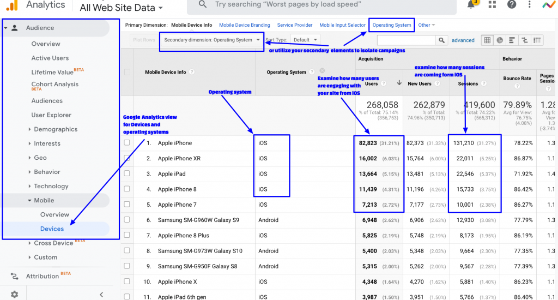Click the help icon beside Users column
The width and height of the screenshot is (558, 300).
[x=384, y=84]
